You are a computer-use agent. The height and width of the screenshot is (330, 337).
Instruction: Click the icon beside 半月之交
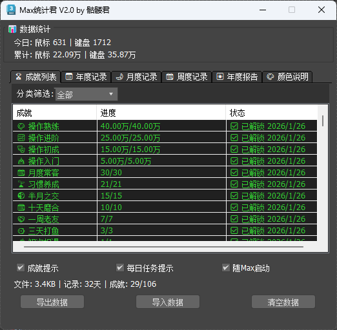(21, 196)
